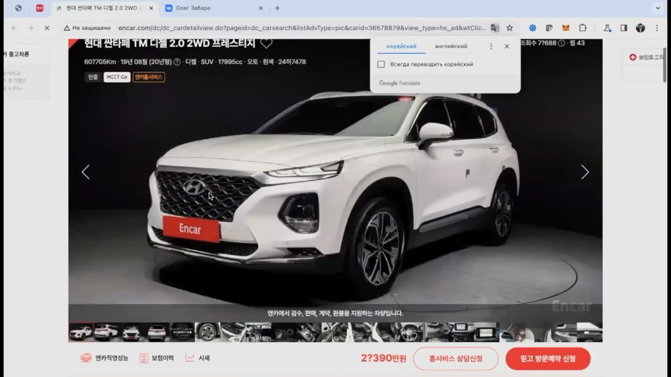The image size is (671, 377).
Task: Open the tab search dropdown arrow
Action: [x=658, y=8]
